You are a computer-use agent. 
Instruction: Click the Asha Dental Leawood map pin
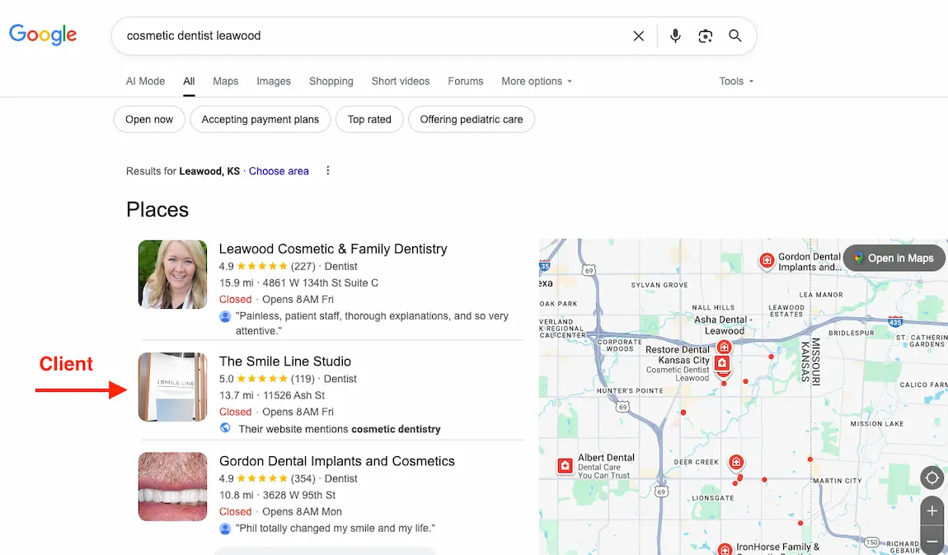pyautogui.click(x=724, y=347)
